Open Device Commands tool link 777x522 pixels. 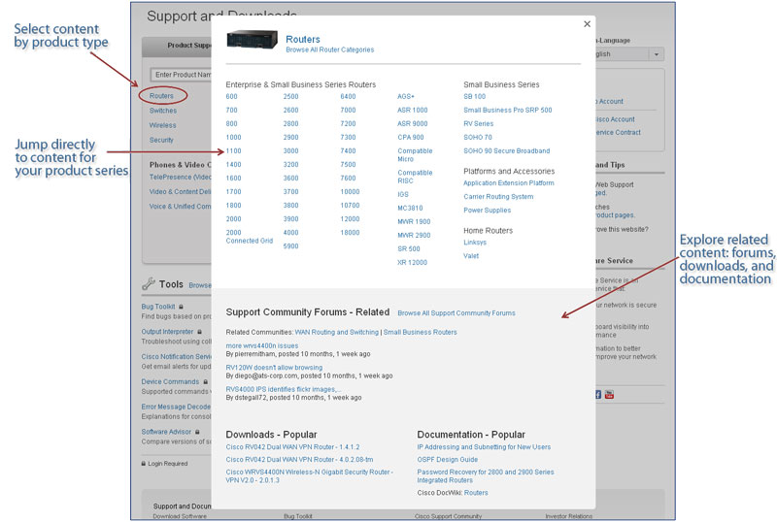(170, 382)
